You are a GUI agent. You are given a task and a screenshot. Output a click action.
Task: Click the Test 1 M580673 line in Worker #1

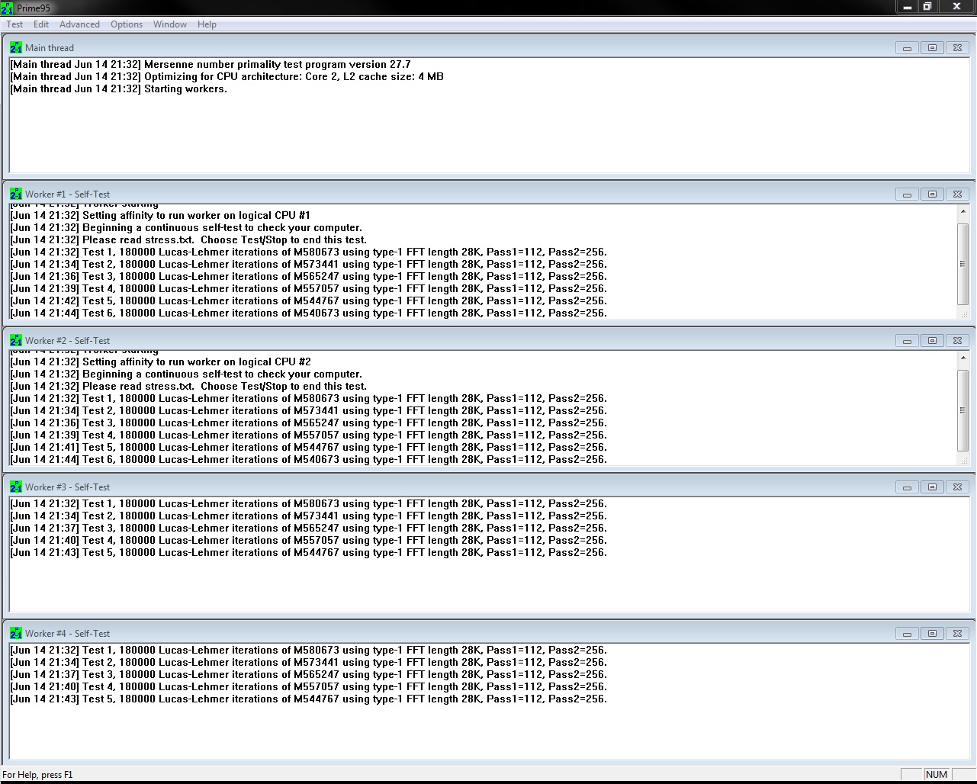pos(309,252)
